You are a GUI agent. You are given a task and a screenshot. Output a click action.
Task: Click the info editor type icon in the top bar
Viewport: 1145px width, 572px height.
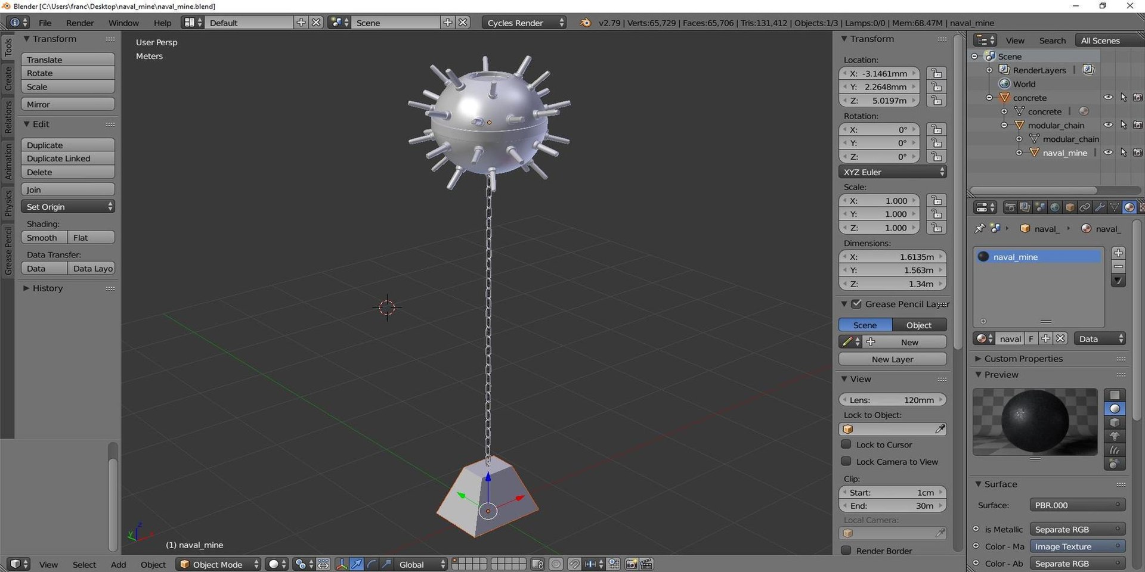tap(17, 23)
